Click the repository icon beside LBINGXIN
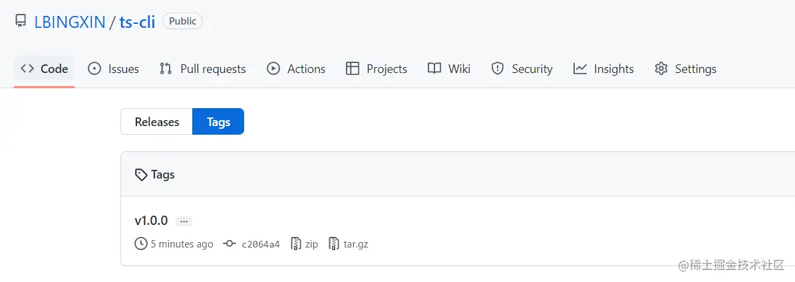 pos(21,21)
